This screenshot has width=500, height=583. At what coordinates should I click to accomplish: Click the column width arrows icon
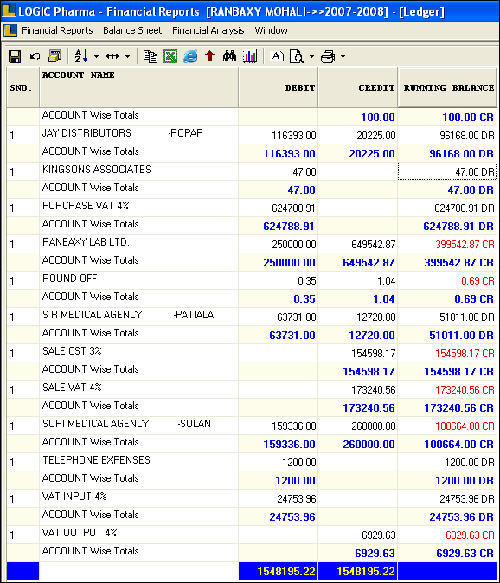pos(112,56)
